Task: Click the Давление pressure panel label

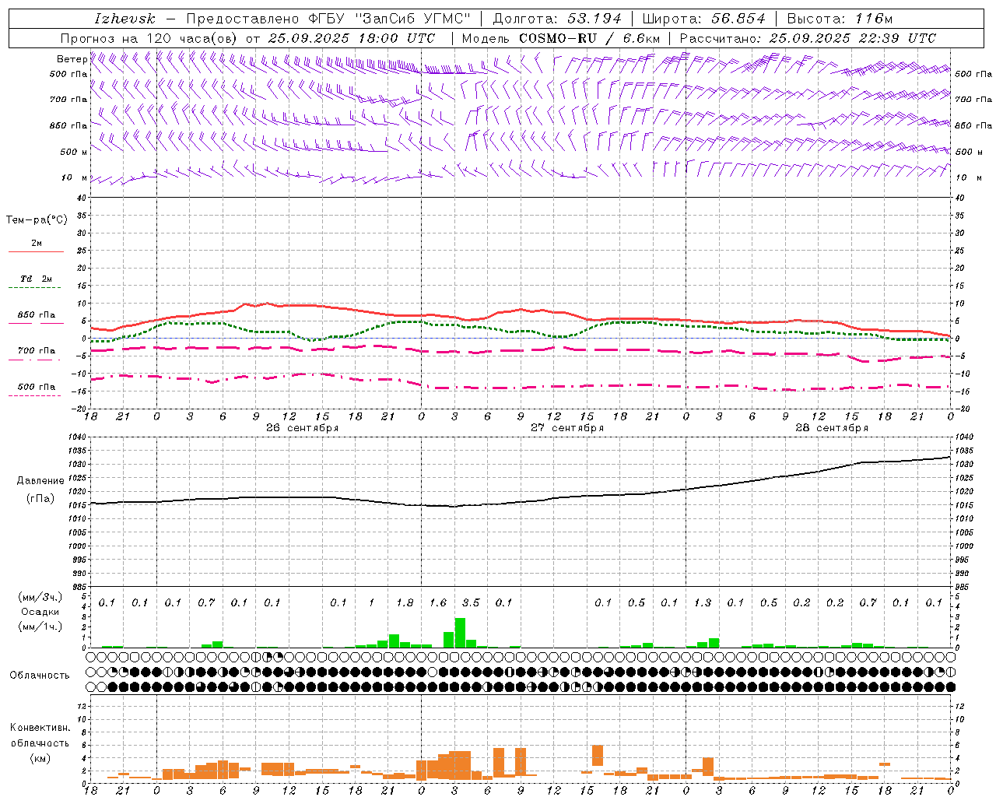Action: point(40,481)
